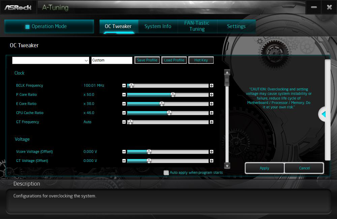Click the ASRock logo
Image resolution: width=337 pixels, height=219 pixels.
[18, 7]
